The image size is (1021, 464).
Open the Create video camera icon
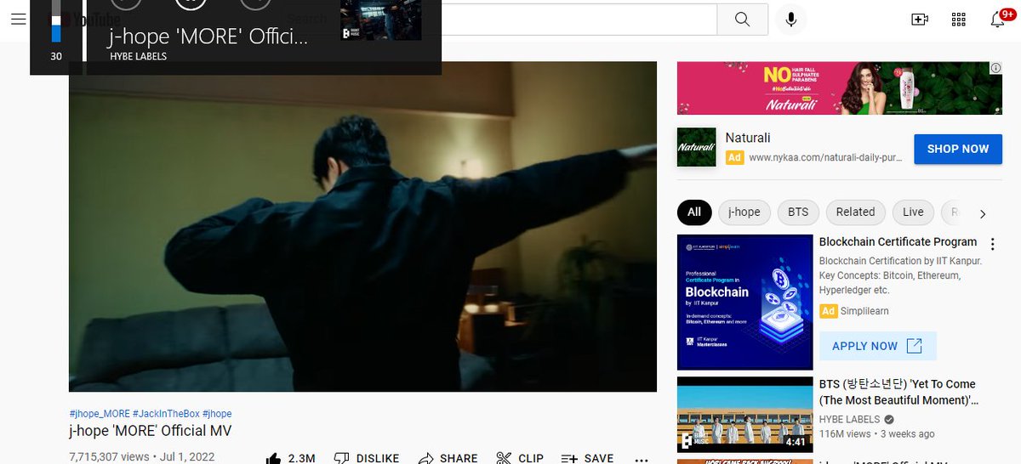(919, 20)
